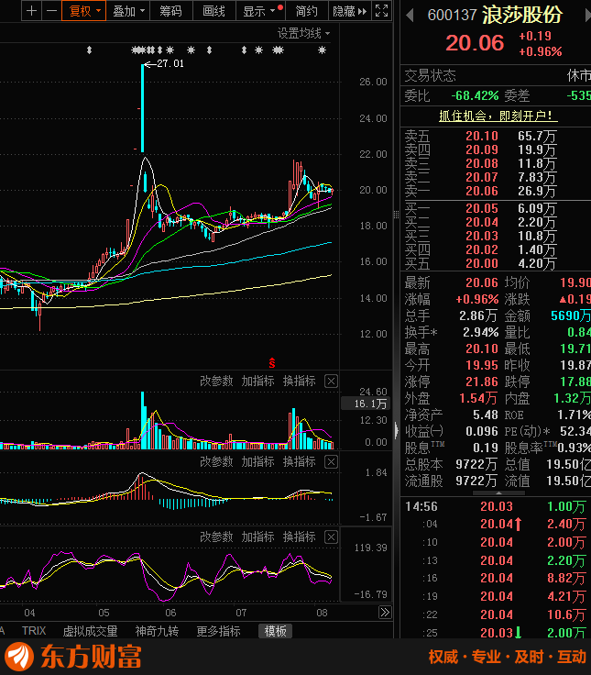Go to previous stock with left arrow
The height and width of the screenshot is (675, 591).
[410, 16]
